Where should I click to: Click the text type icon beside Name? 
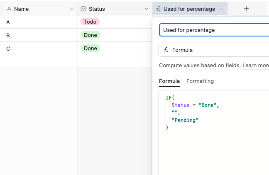[9, 9]
